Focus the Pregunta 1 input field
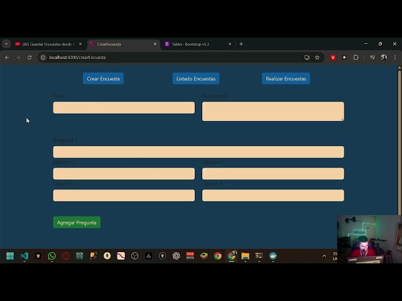The height and width of the screenshot is (301, 402). point(198,152)
